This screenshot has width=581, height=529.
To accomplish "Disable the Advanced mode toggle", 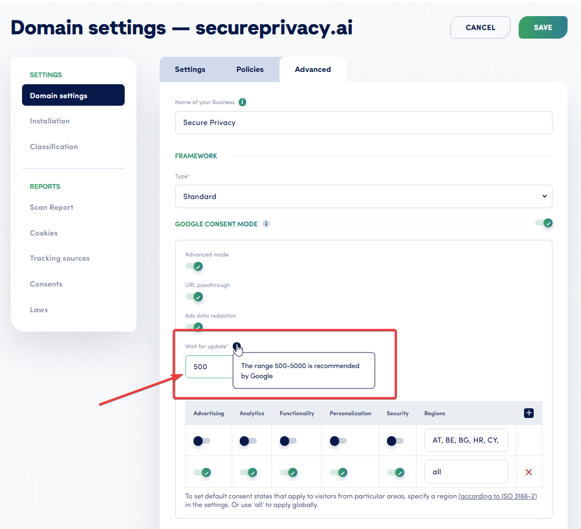I will click(194, 266).
